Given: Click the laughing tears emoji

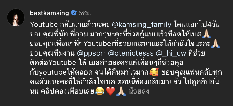Looking at the screenshot, I should point(100,91).
